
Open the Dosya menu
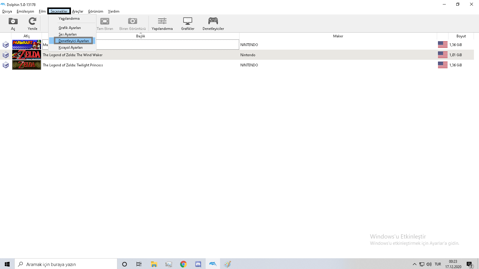(7, 11)
